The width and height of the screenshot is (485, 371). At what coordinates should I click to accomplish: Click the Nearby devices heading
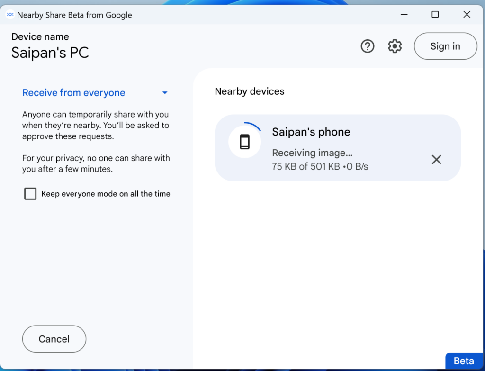pyautogui.click(x=250, y=91)
